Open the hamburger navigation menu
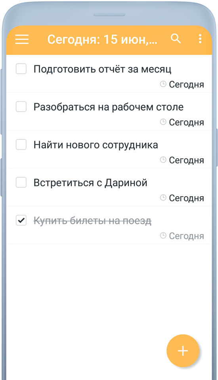This screenshot has height=380, width=218. tap(22, 39)
